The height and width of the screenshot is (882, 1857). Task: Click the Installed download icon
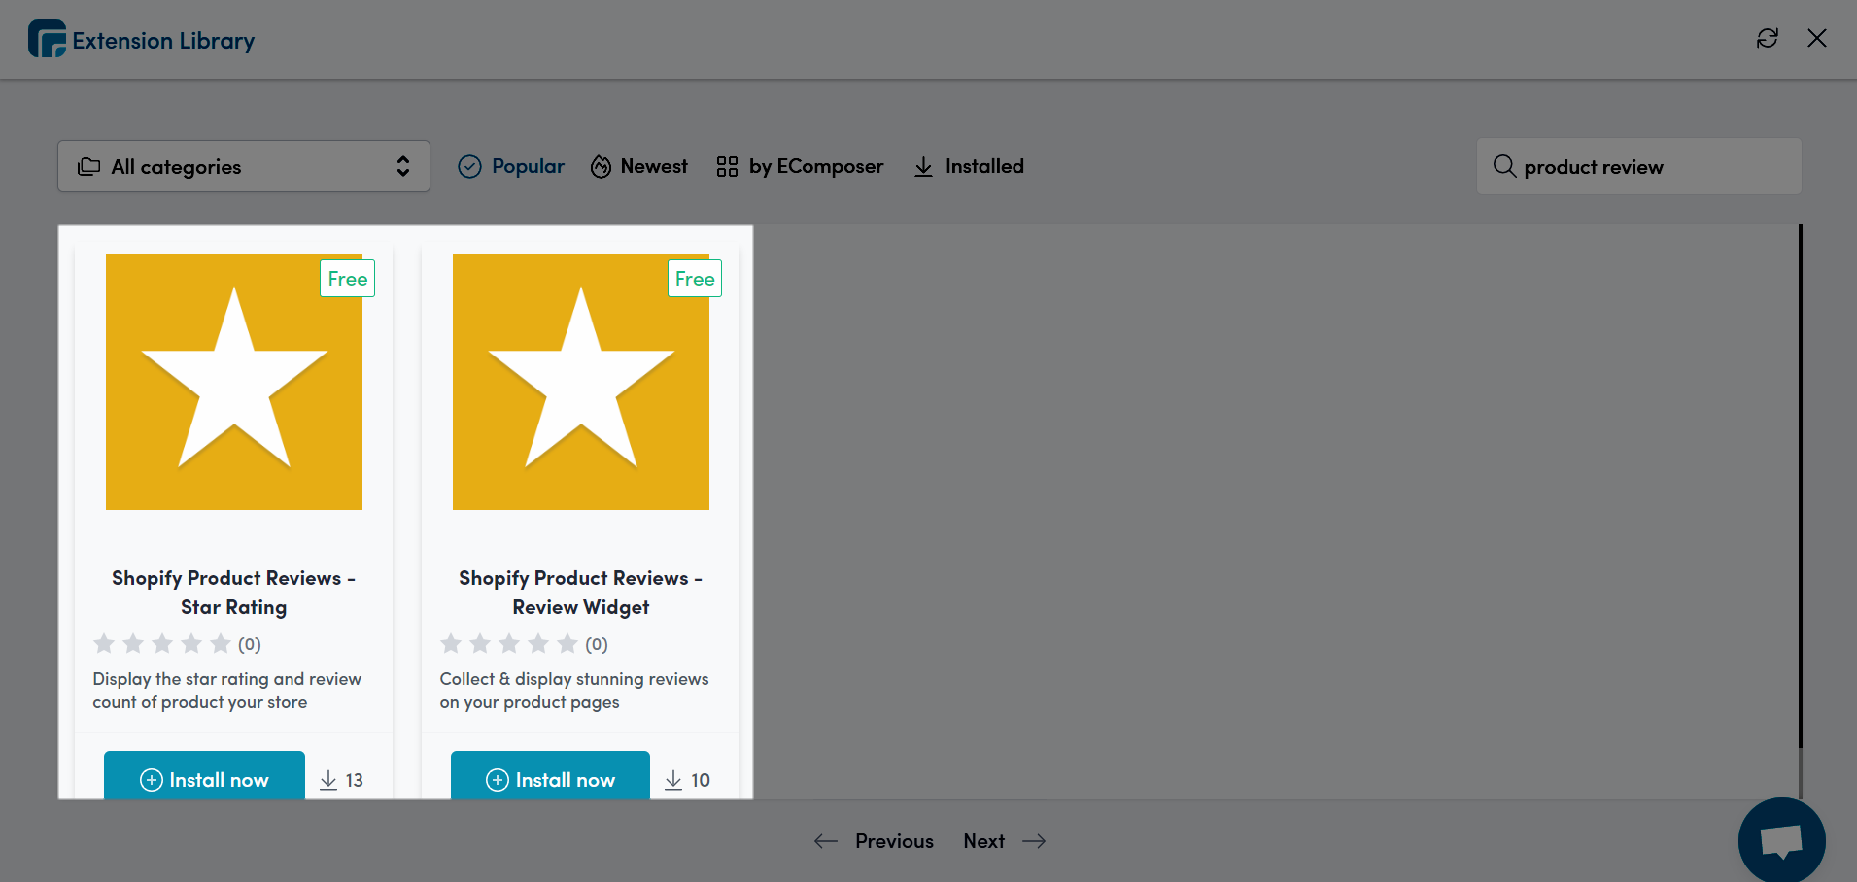coord(923,167)
